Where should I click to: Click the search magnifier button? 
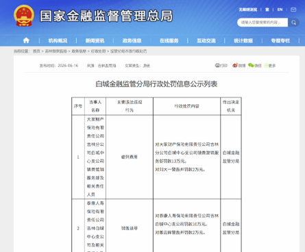tap(293, 23)
